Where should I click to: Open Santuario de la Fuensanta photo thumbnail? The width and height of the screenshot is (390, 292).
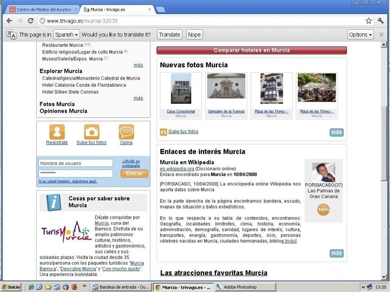pos(226,86)
